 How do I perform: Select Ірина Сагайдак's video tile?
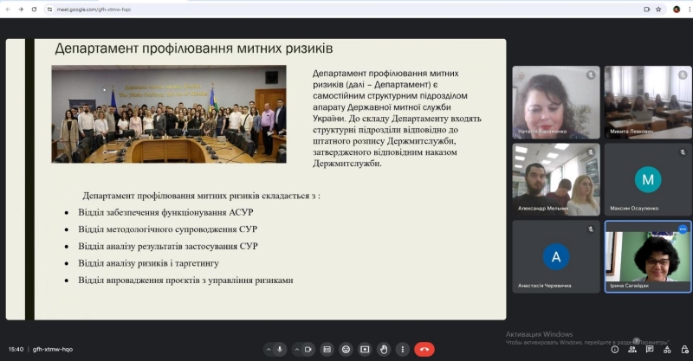click(648, 256)
